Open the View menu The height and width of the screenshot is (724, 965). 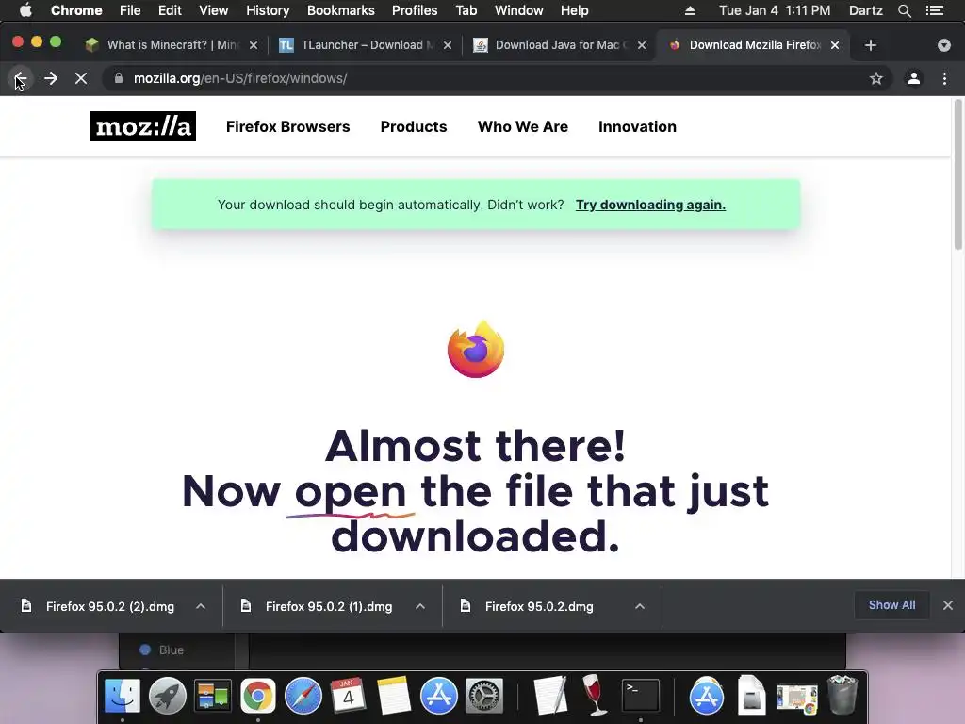click(x=214, y=10)
